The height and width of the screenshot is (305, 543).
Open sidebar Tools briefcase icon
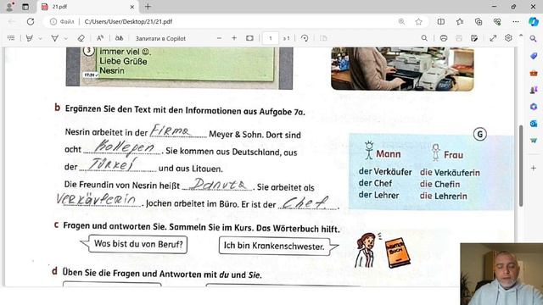pyautogui.click(x=534, y=73)
